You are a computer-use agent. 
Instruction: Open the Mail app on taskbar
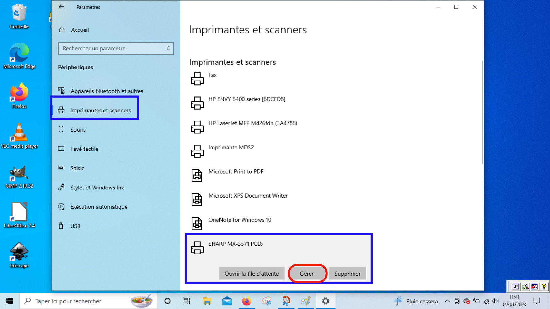coord(227,301)
